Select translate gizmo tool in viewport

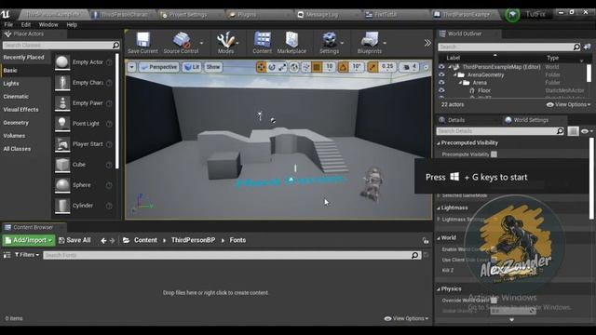coord(261,67)
